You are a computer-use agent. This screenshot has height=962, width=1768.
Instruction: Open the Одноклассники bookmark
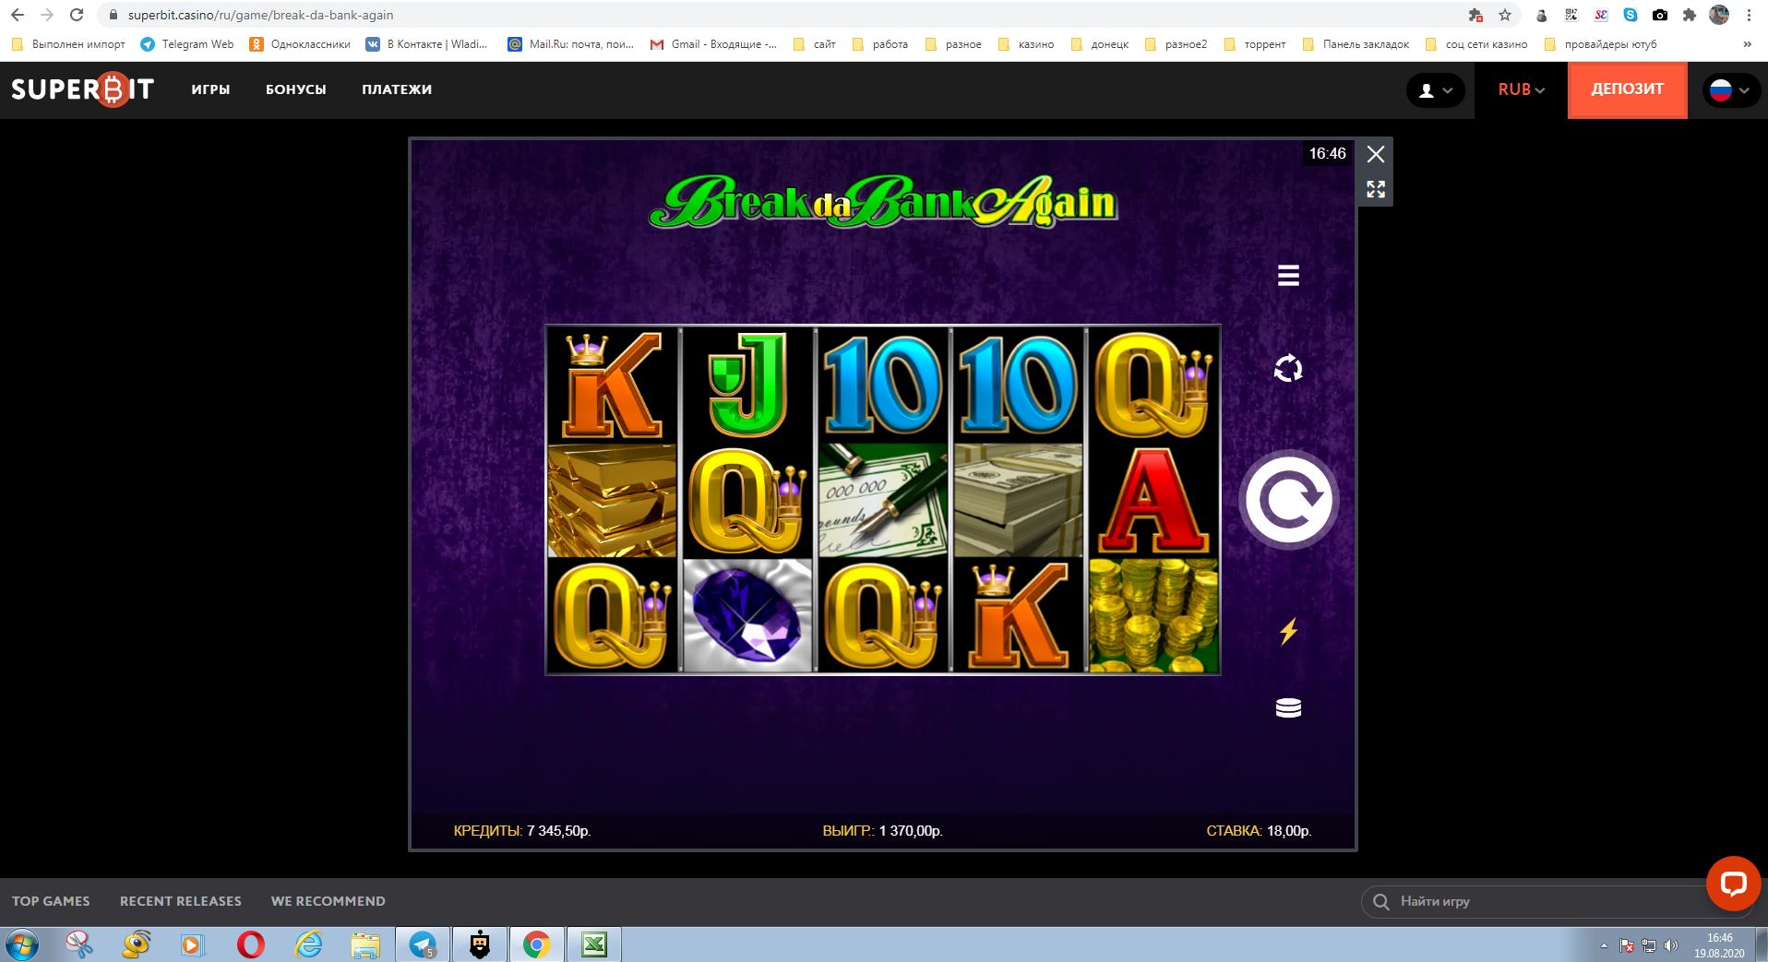[x=300, y=44]
